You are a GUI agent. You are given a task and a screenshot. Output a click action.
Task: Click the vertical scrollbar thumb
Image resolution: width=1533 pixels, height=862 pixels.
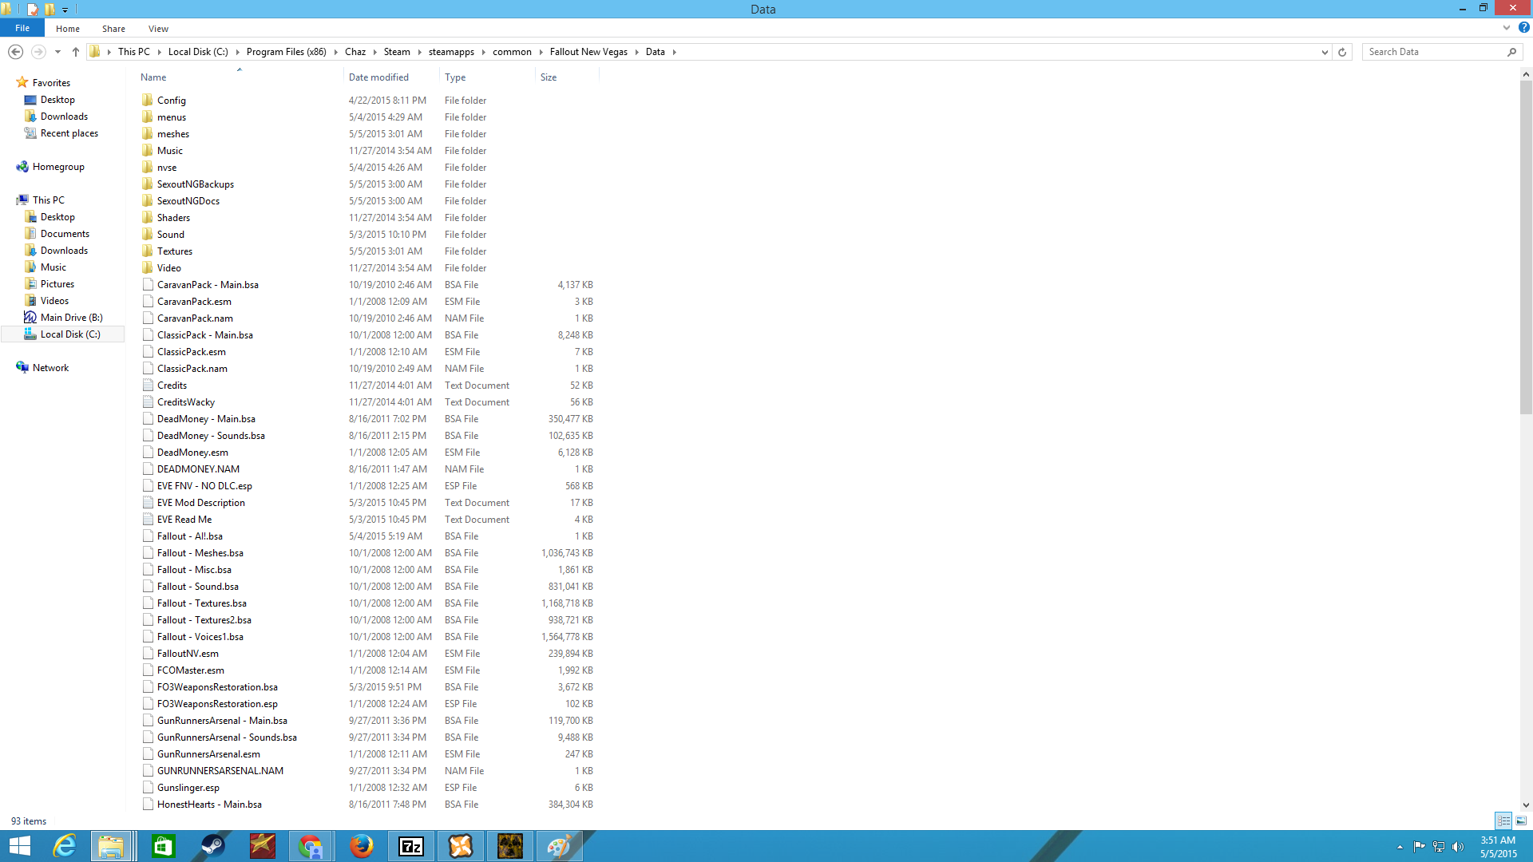tap(1526, 247)
